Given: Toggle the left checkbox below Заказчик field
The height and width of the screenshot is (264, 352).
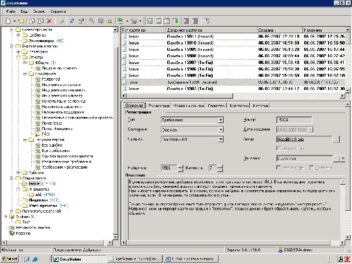Looking at the screenshot, I should pos(279,167).
